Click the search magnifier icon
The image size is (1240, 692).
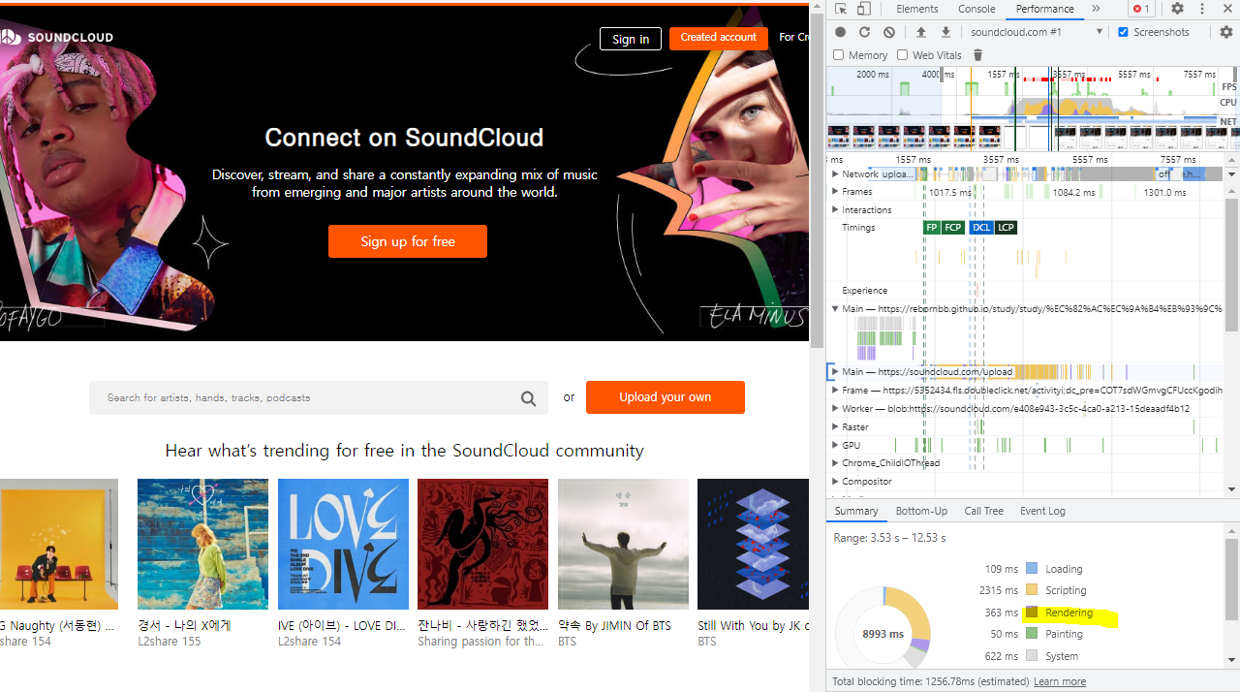tap(528, 398)
